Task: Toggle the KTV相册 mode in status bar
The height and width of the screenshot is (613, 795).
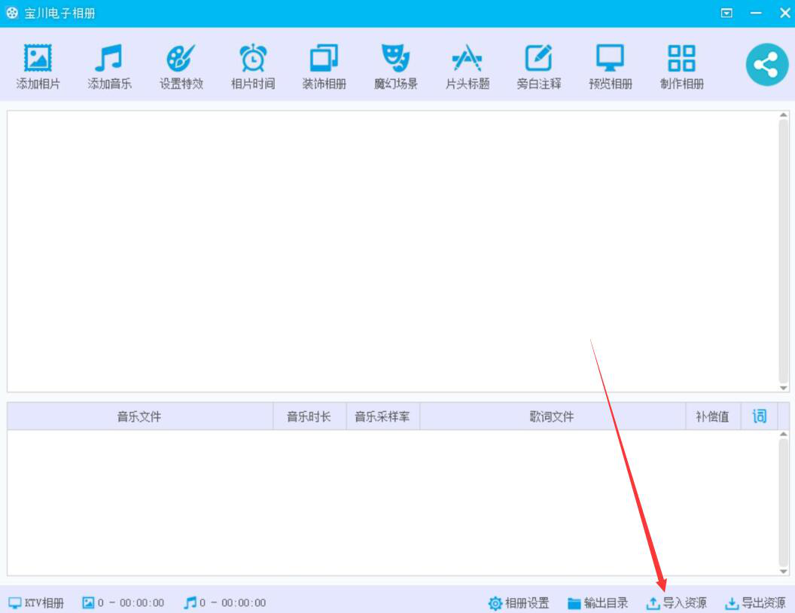Action: (36, 602)
